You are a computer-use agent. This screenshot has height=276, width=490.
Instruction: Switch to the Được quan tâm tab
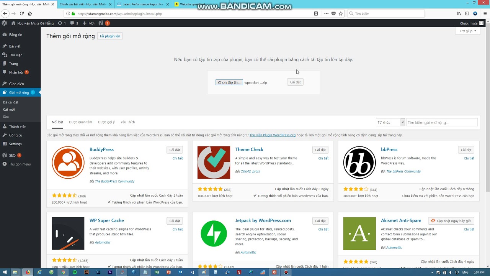point(80,122)
